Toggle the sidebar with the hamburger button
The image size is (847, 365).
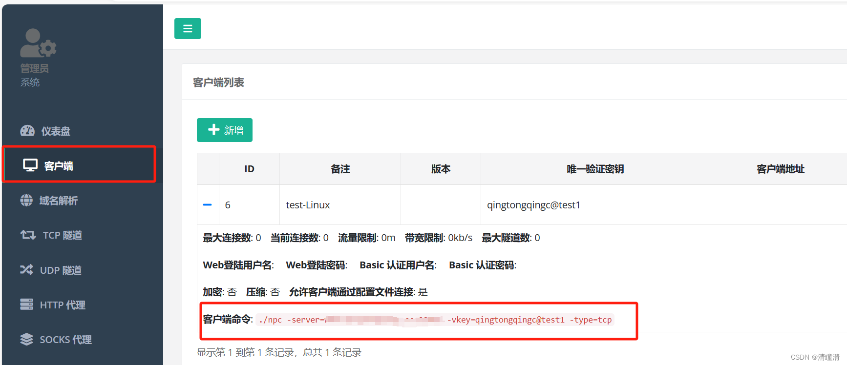coord(188,28)
